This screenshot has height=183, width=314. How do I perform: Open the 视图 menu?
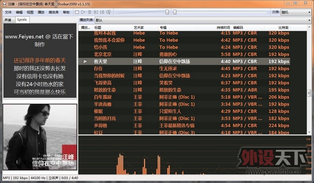click(x=30, y=12)
